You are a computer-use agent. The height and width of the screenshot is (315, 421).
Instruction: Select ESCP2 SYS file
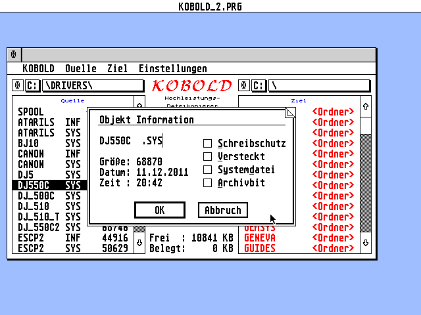(73, 248)
